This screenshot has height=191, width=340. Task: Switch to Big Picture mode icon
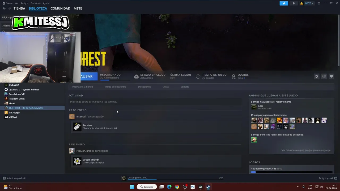coord(319,3)
